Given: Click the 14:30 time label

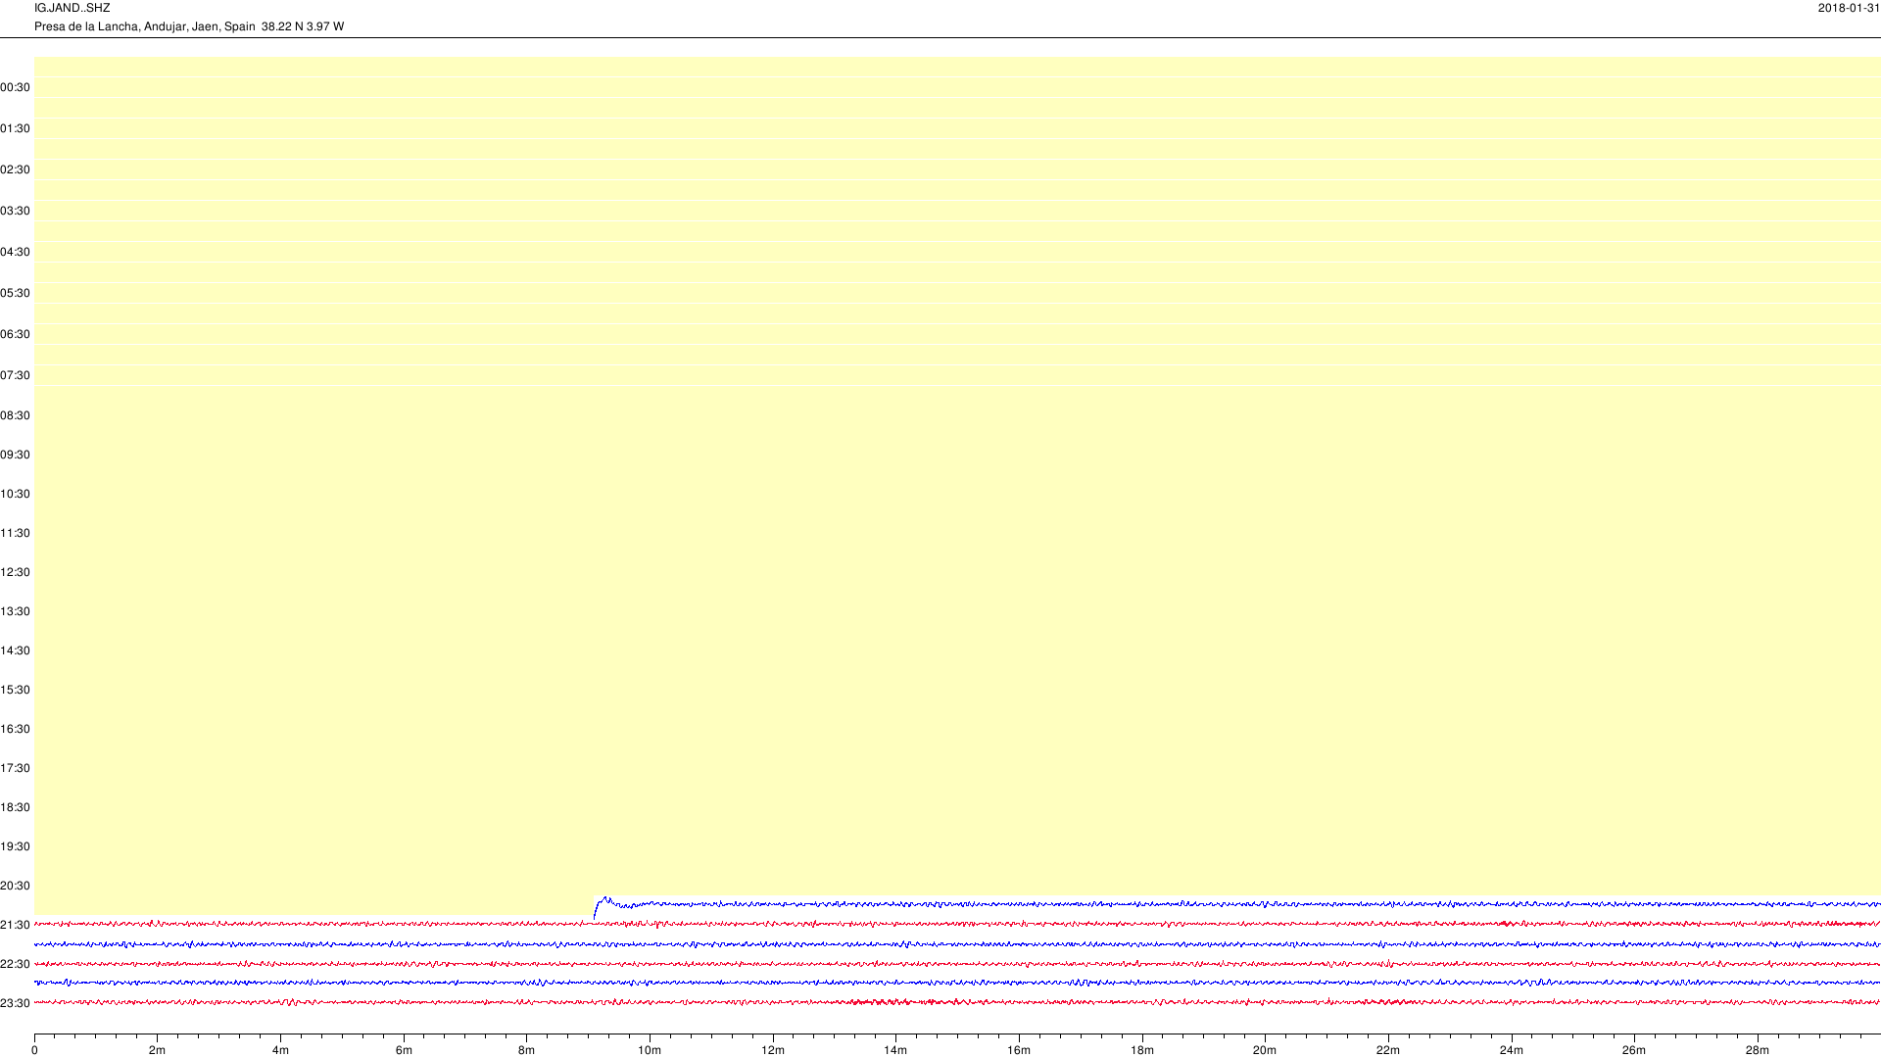Looking at the screenshot, I should tap(15, 650).
